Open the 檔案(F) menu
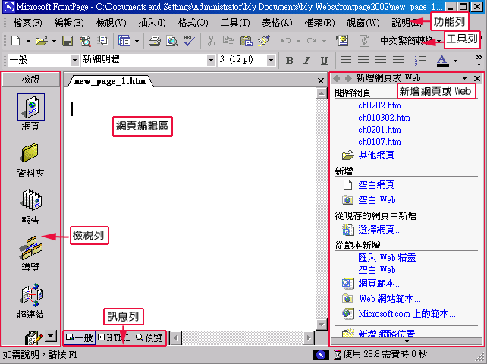487x364 pixels. 27,23
